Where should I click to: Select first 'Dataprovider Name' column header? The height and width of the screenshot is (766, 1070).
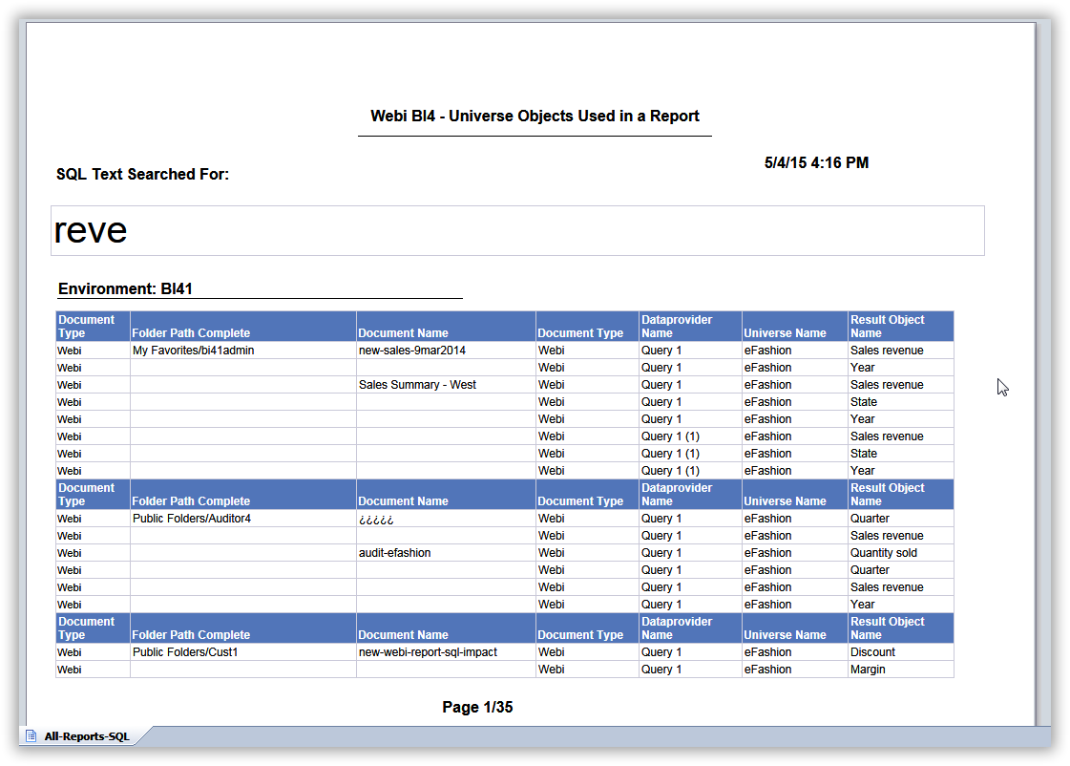coord(690,327)
